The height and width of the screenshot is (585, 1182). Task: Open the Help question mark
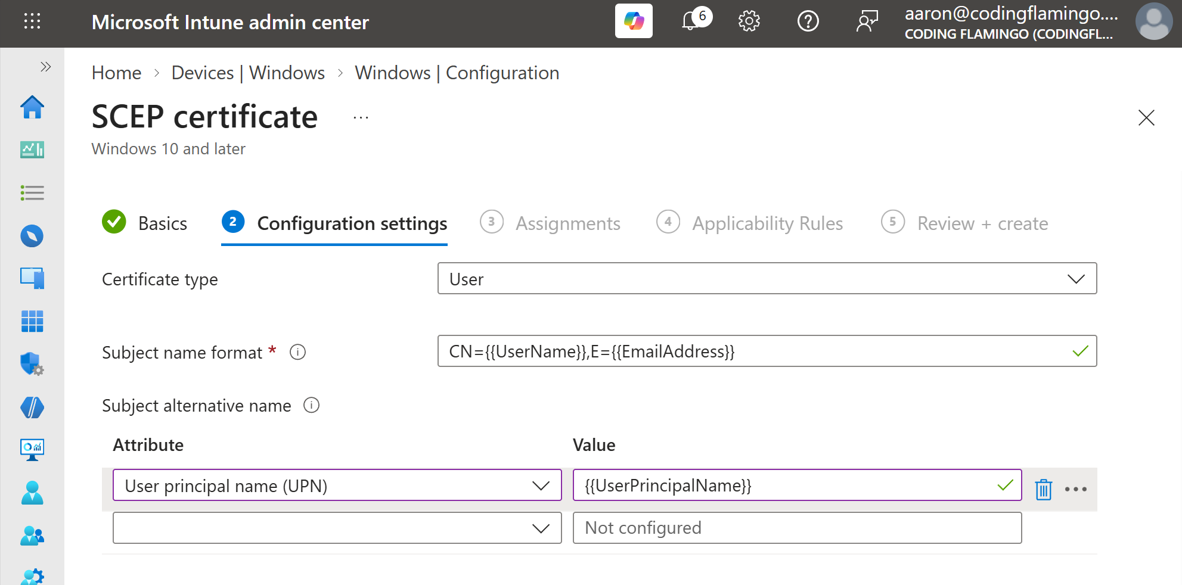808,21
